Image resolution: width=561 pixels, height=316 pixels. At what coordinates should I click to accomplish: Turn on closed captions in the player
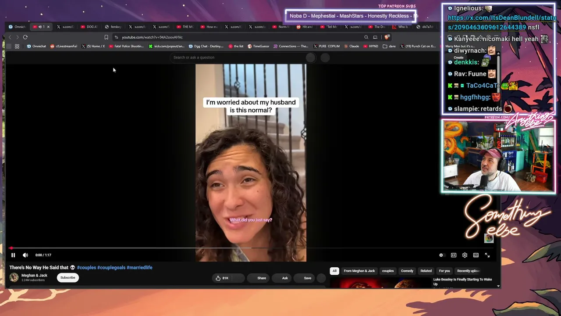454,255
